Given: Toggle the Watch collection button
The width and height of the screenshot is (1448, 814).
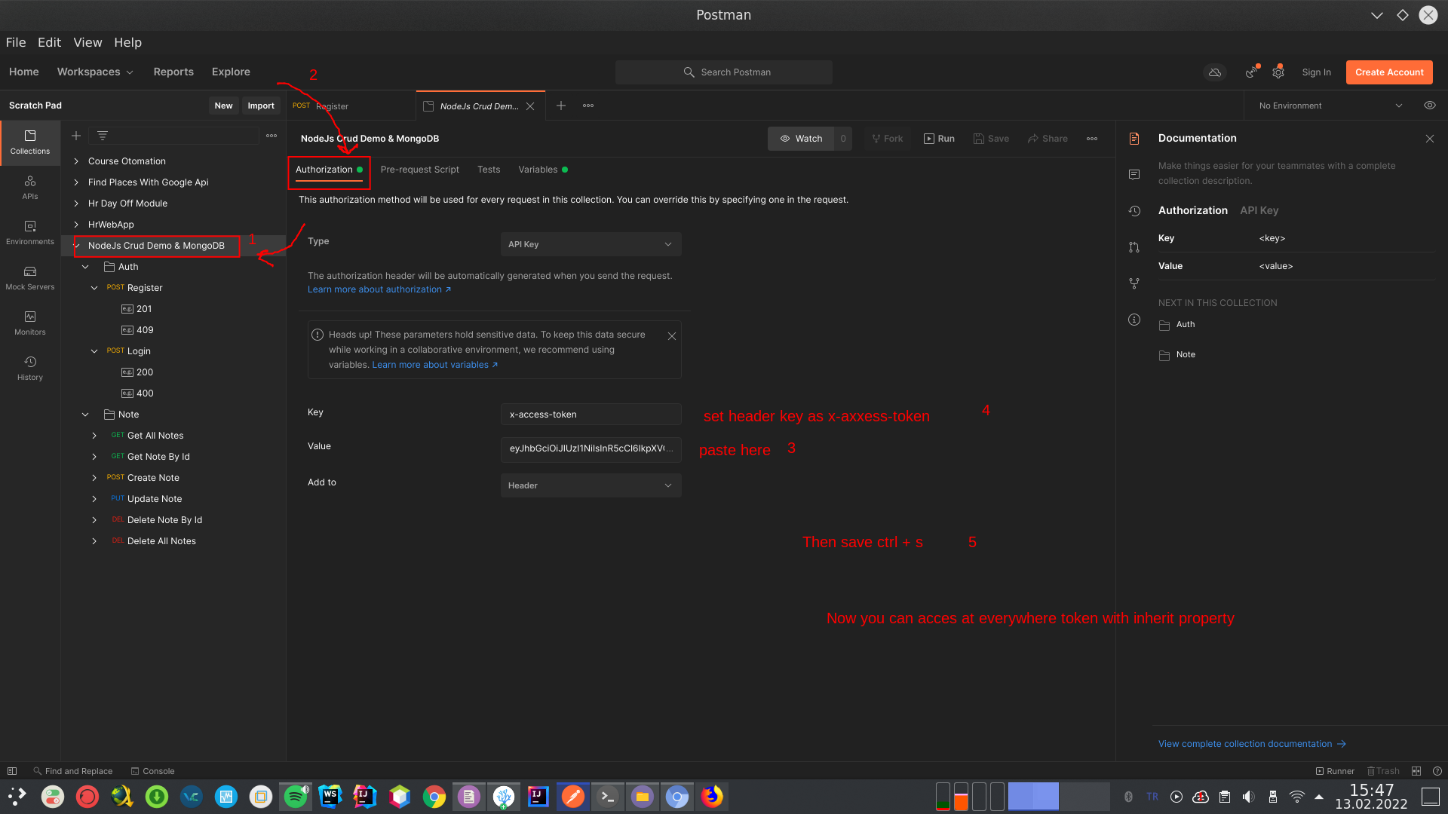Looking at the screenshot, I should (801, 139).
